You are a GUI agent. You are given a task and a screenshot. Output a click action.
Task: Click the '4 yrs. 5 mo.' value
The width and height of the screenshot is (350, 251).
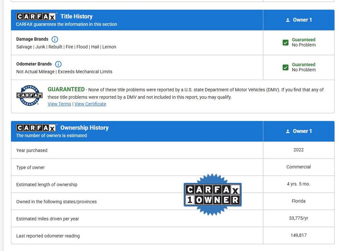[x=298, y=184]
